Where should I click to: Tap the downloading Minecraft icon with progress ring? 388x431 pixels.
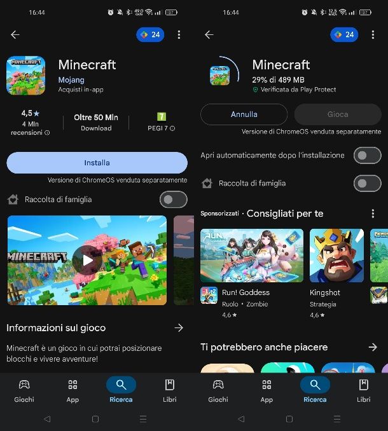pyautogui.click(x=220, y=75)
